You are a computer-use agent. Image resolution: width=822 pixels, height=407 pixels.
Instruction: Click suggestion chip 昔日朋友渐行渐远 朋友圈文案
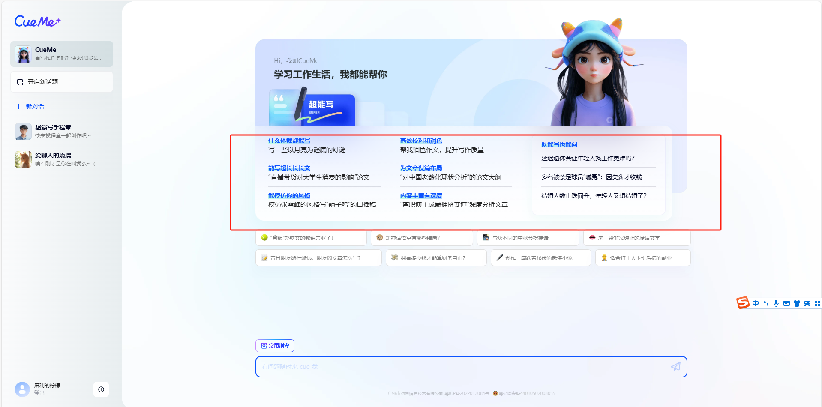point(318,258)
